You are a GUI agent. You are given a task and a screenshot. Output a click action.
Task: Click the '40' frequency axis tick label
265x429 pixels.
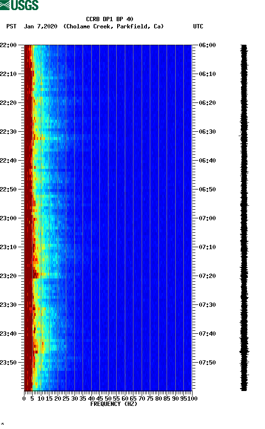click(x=91, y=399)
